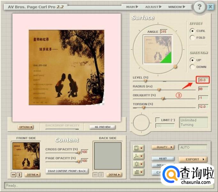Open the Options dropdown button
Screen dimensions: 218x192
coord(26,127)
